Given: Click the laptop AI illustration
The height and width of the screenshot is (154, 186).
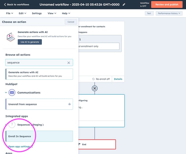Looking at the screenshot, I should tap(11, 37).
